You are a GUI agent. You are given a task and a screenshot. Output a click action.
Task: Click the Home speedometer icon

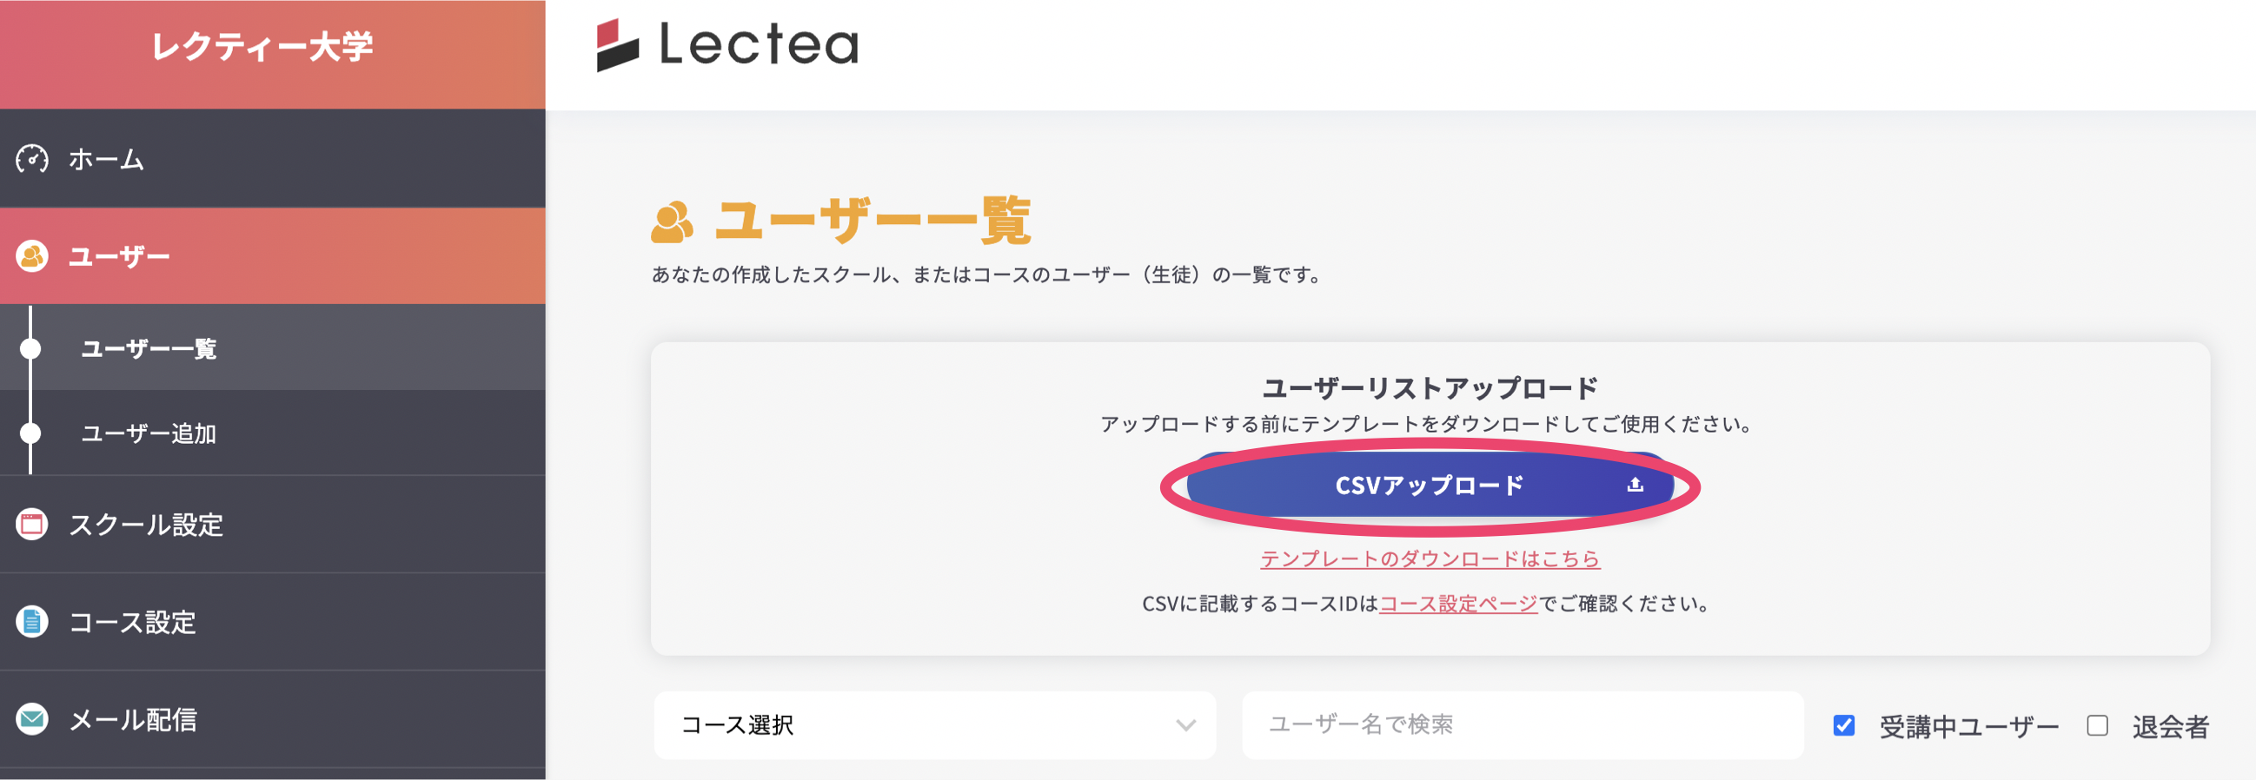[32, 159]
